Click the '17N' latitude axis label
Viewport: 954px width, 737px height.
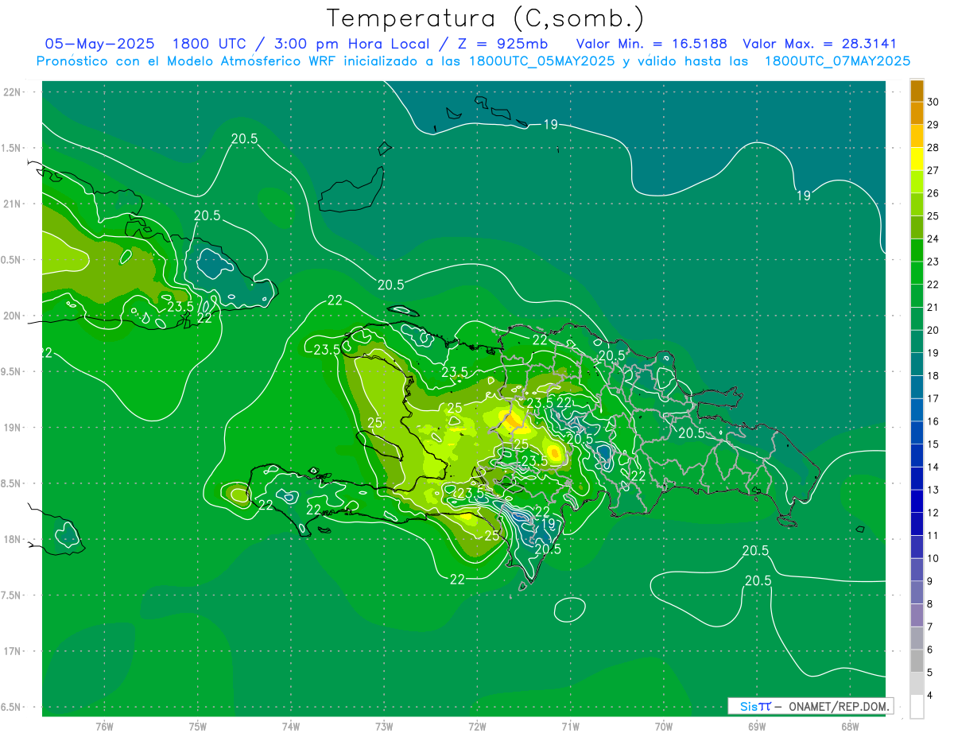(x=12, y=651)
